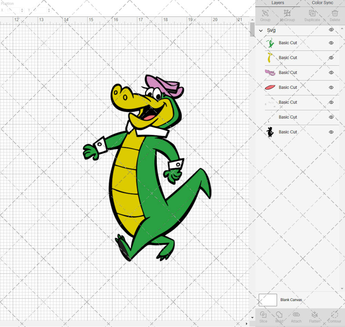The width and height of the screenshot is (345, 327).
Task: Increase the X position stepper
Action: click(22, 9)
